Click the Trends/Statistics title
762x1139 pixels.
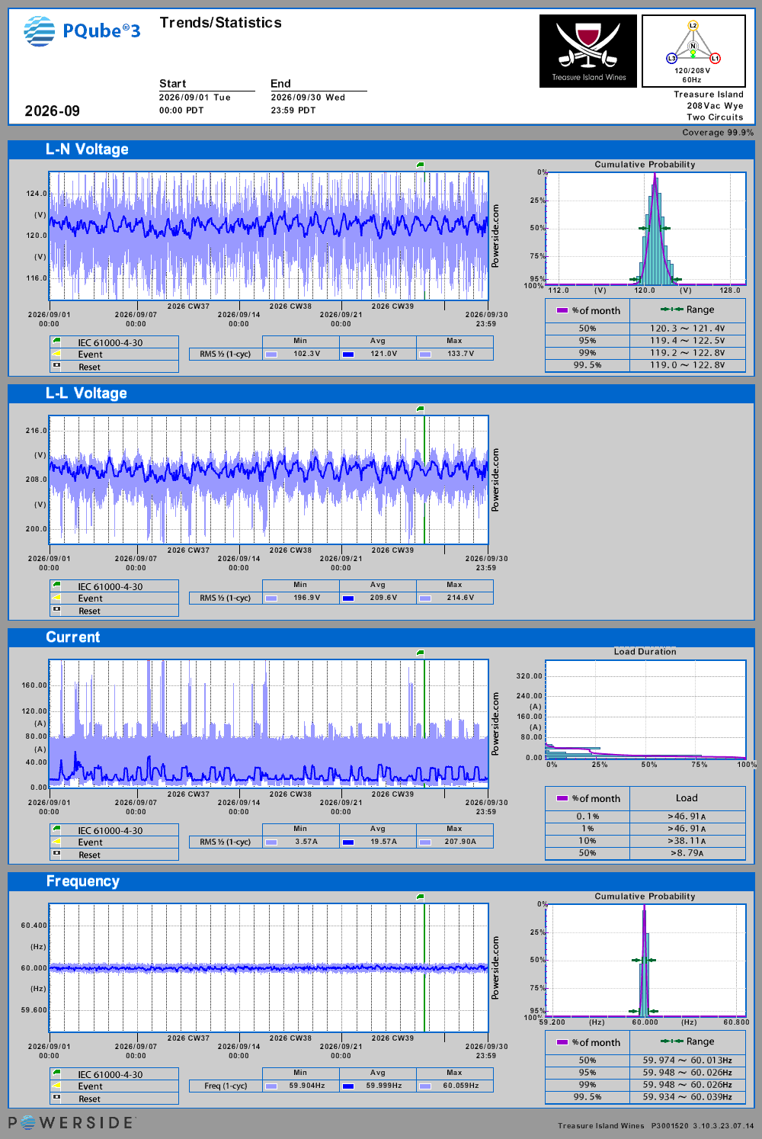coord(221,23)
